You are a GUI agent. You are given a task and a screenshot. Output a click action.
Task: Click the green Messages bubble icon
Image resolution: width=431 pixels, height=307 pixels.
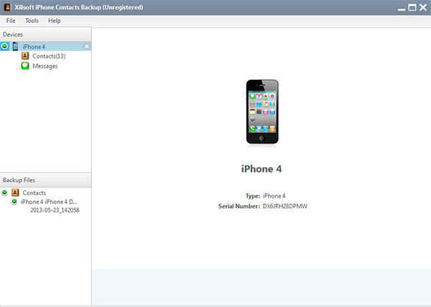(x=25, y=65)
